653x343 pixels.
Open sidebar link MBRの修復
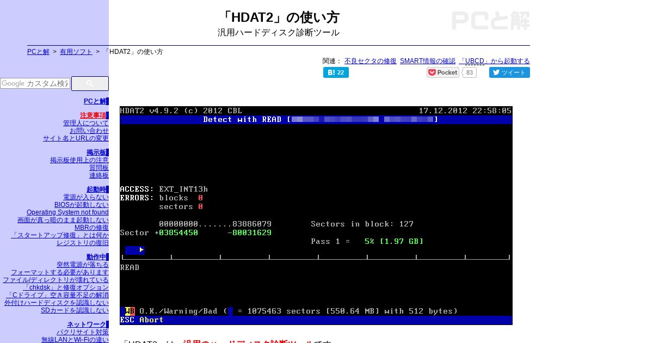(x=91, y=228)
